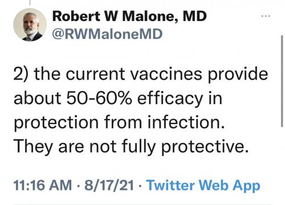
Task: Click the tweet line starting with '2) the current'
Action: click(141, 75)
